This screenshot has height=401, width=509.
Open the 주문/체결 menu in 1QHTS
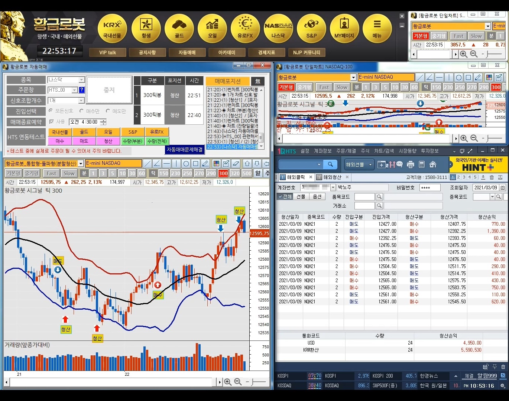(346, 151)
